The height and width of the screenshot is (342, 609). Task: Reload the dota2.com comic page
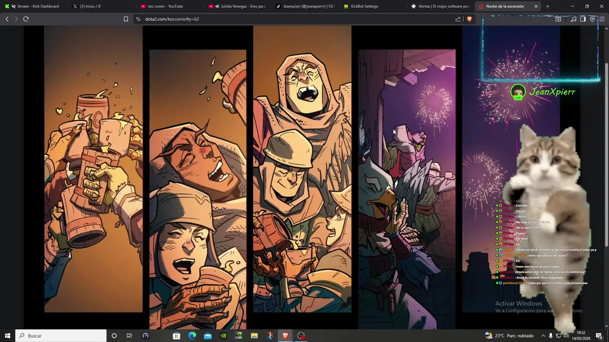(26, 19)
